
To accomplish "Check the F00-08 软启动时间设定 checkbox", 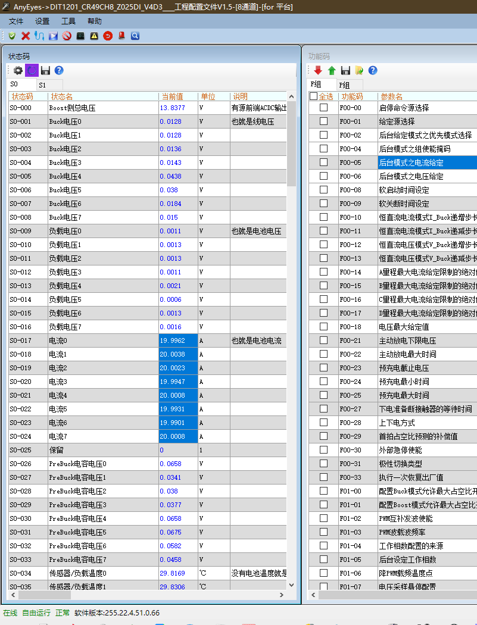I will pyautogui.click(x=324, y=190).
